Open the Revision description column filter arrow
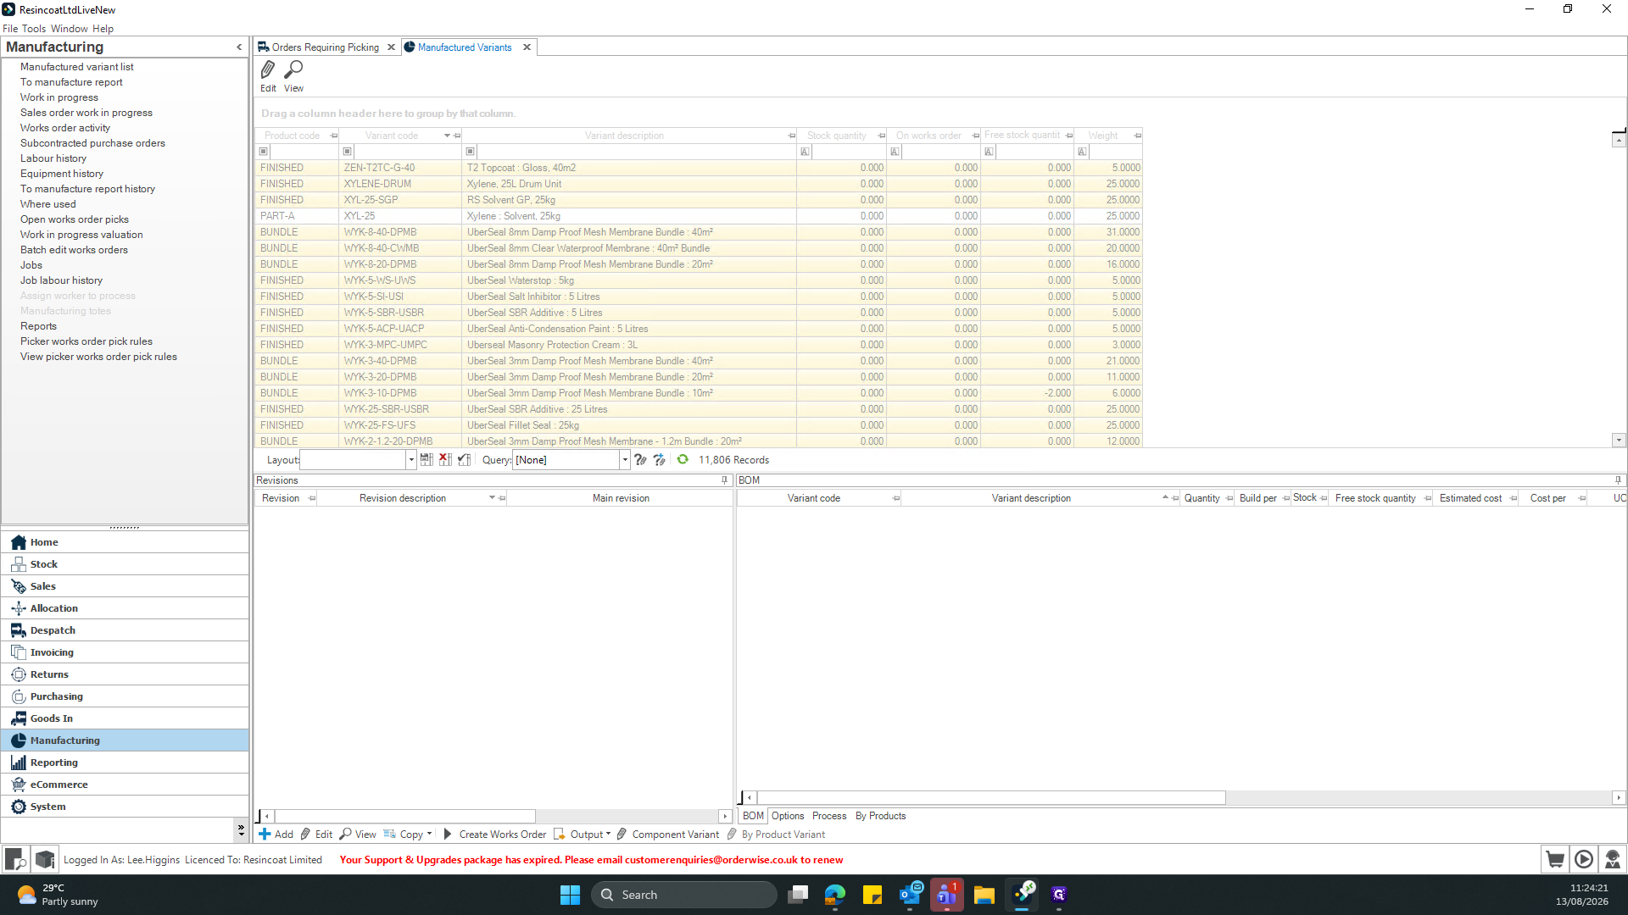This screenshot has height=915, width=1628. [492, 498]
